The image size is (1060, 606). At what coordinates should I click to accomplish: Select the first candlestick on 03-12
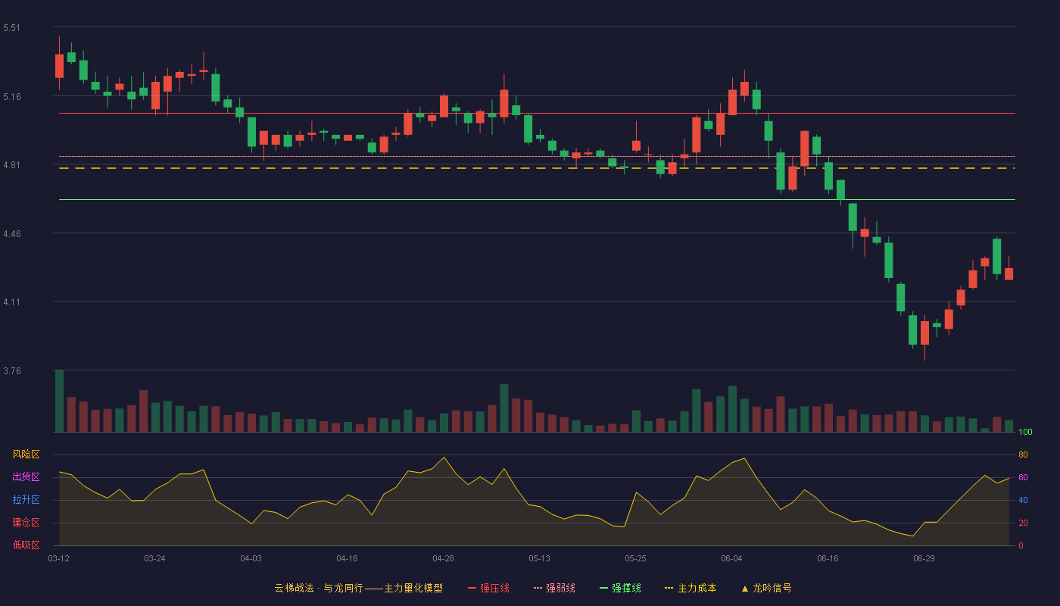59,66
